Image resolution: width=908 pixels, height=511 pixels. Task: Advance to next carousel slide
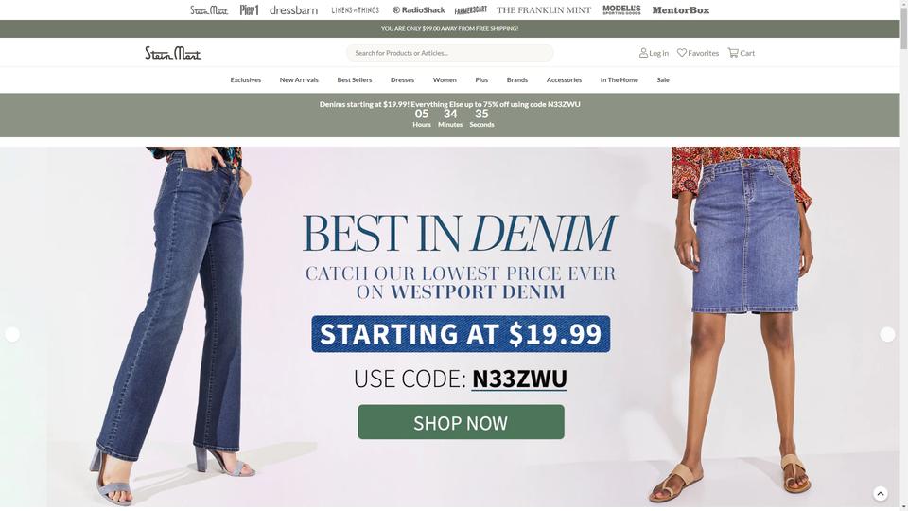[887, 334]
